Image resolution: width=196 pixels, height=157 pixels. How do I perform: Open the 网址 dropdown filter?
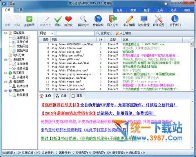(46, 33)
